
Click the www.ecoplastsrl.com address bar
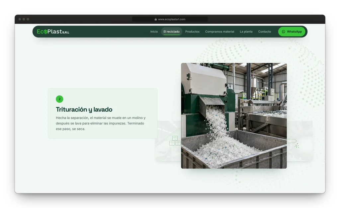pos(170,19)
